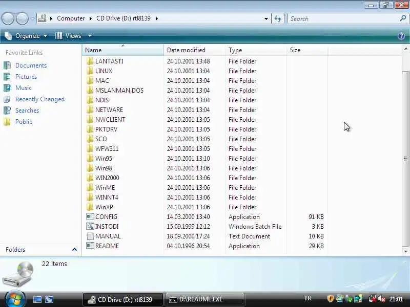
Task: Expand the root arrow before Computer breadcrumb
Action: (x=51, y=18)
